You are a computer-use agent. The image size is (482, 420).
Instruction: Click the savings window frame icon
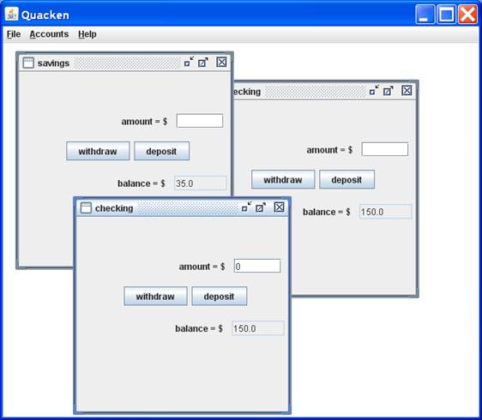pos(28,63)
